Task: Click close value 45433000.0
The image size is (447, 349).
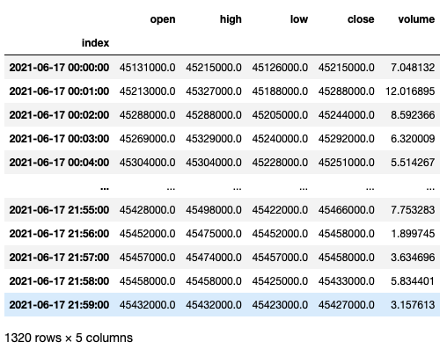Action: [346, 281]
